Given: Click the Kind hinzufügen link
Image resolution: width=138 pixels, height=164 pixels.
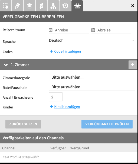Looking at the screenshot, I should 67,107.
